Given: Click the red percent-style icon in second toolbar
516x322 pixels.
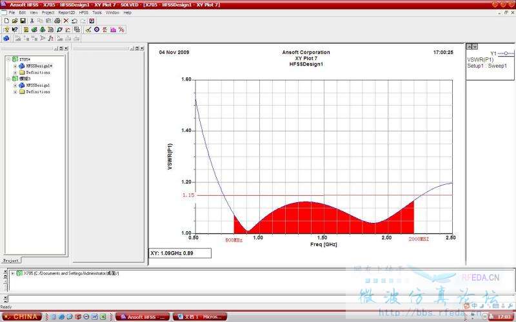Looking at the screenshot, I should click(121, 30).
